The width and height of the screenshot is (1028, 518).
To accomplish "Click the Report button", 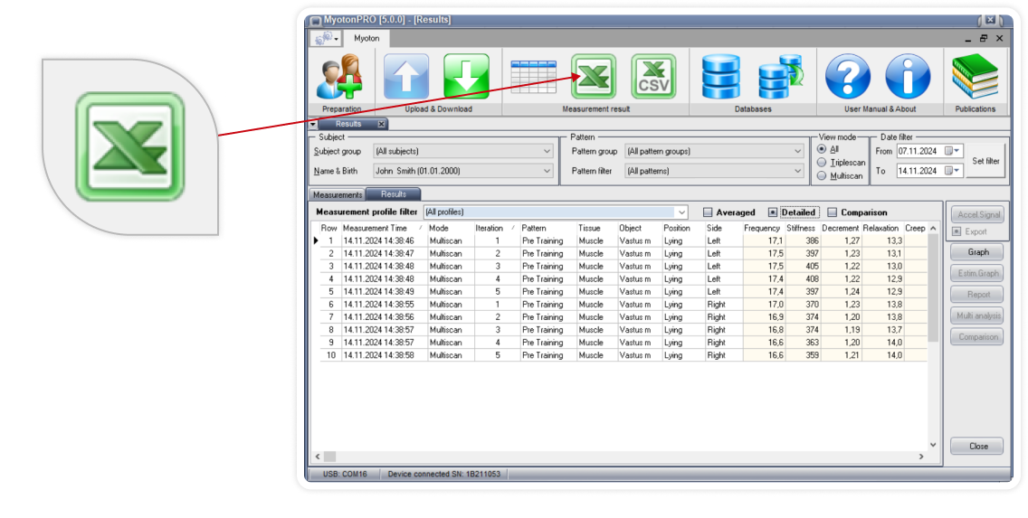I will pyautogui.click(x=976, y=295).
